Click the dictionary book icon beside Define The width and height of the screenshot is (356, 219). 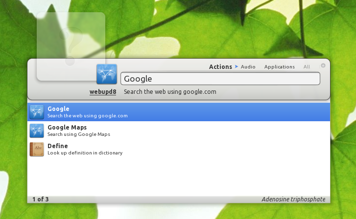37,149
